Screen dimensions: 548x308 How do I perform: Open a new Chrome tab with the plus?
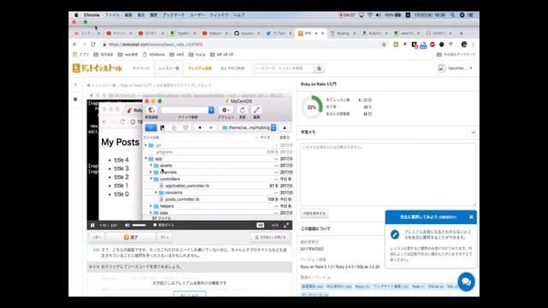(462, 33)
